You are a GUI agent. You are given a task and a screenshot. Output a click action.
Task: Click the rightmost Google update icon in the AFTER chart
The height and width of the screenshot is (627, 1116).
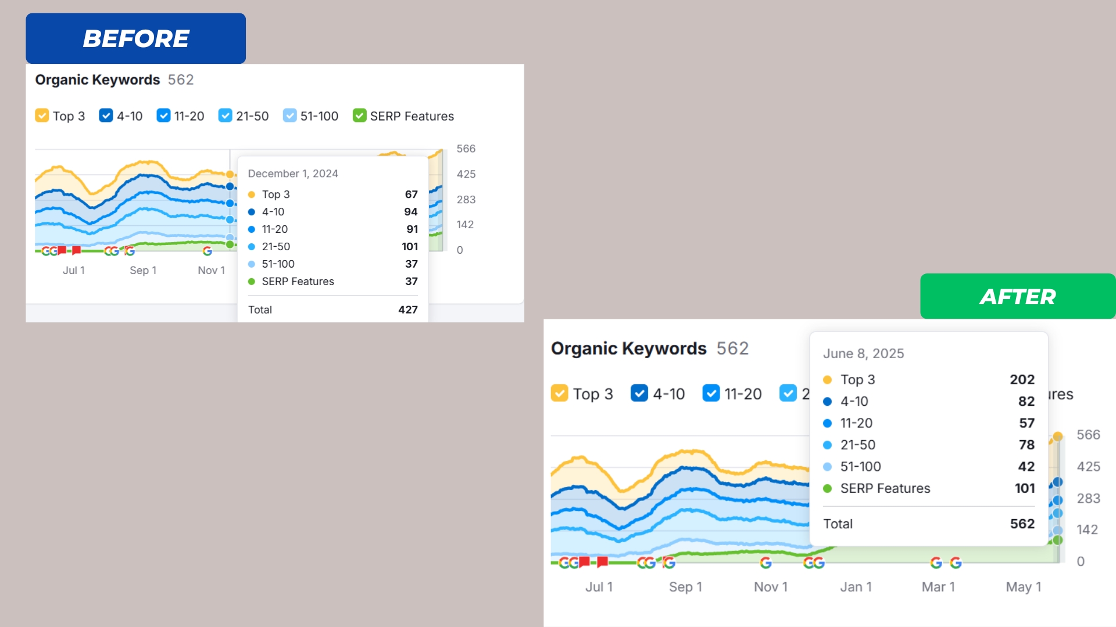956,563
